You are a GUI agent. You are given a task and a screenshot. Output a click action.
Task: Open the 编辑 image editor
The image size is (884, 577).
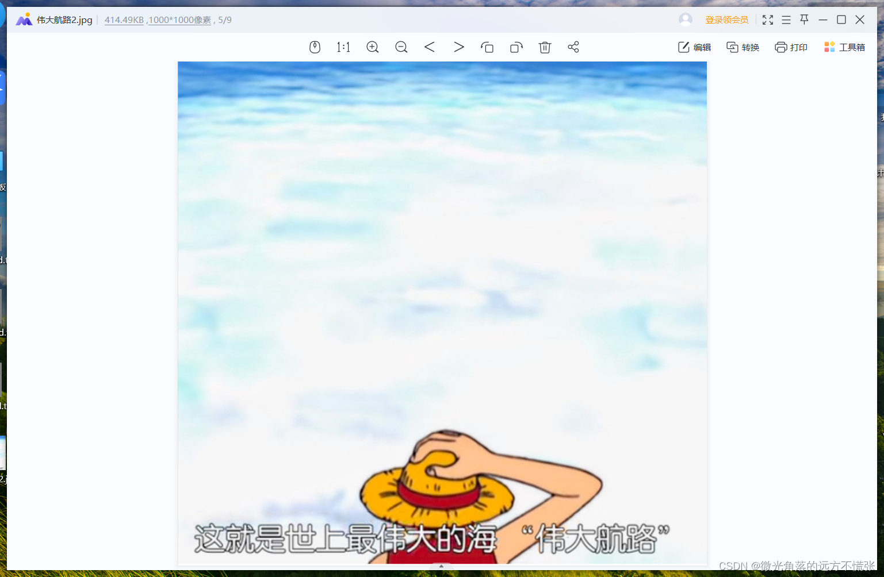click(694, 47)
